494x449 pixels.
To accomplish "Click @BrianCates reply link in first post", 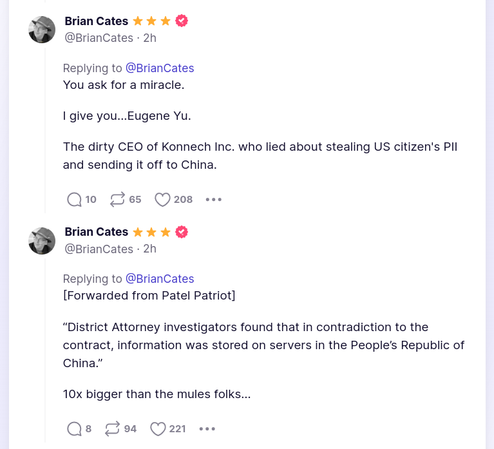I will click(x=160, y=68).
